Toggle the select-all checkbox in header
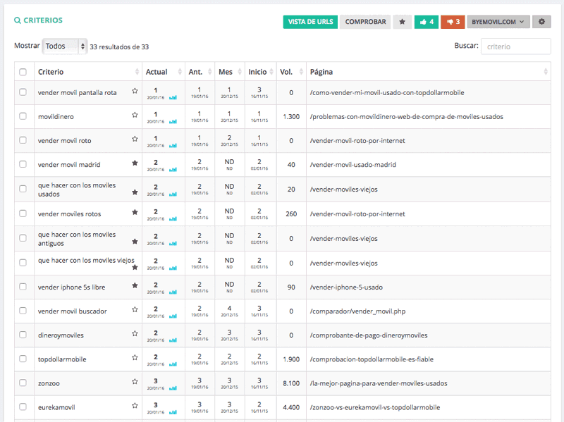 [x=23, y=72]
